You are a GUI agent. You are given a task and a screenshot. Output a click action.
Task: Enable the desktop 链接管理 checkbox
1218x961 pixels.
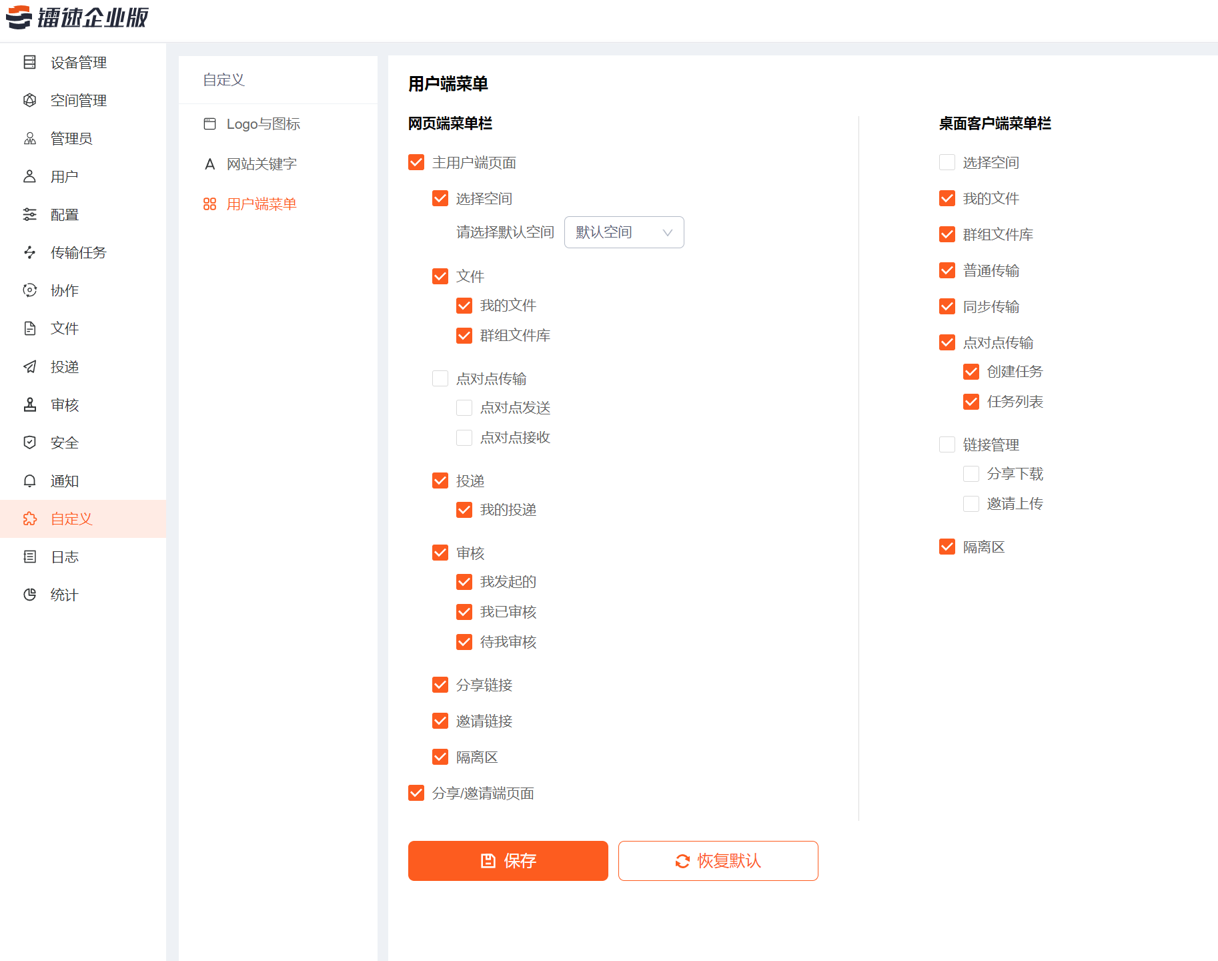click(947, 444)
